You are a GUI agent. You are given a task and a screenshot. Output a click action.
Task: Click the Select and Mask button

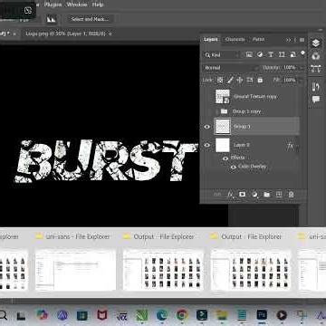click(90, 19)
